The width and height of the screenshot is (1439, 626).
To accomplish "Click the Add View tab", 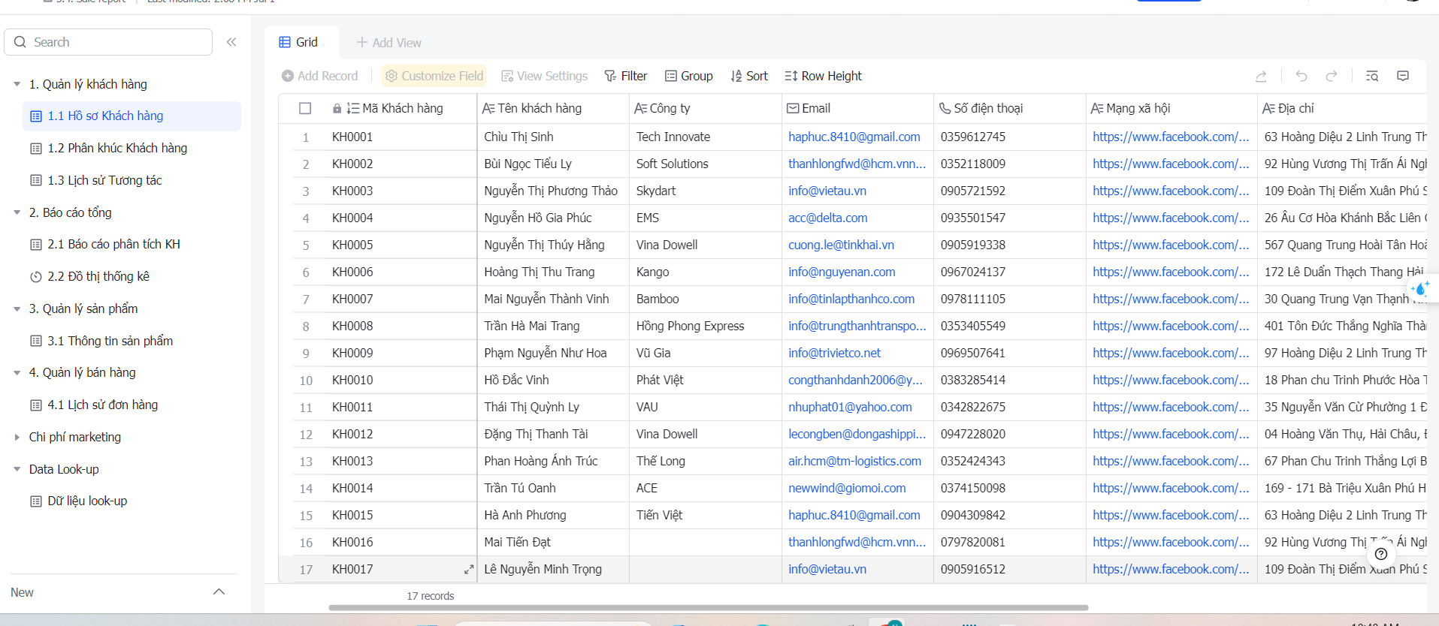I will [x=388, y=43].
